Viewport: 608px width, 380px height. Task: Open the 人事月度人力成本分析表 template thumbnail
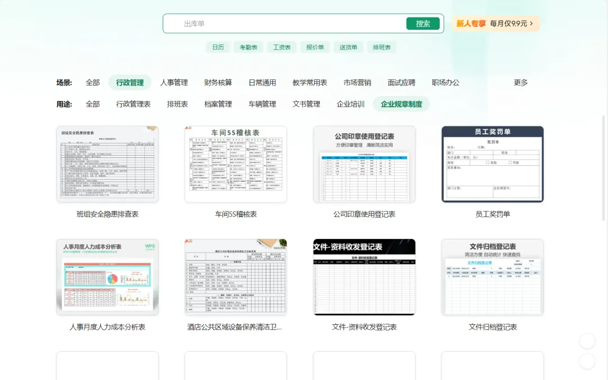tap(108, 277)
